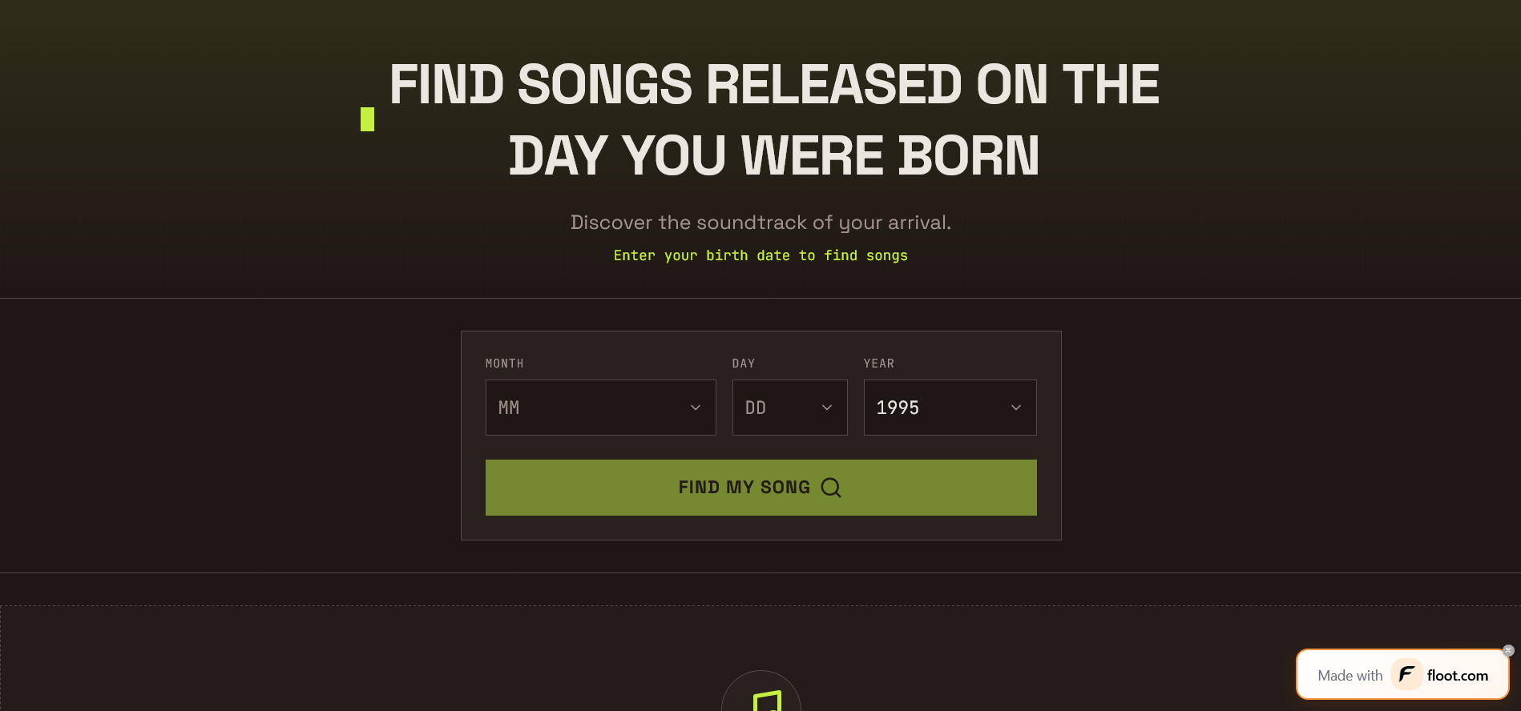The height and width of the screenshot is (711, 1521).
Task: Dismiss the 'Made with floot.com' badge
Action: [x=1508, y=650]
